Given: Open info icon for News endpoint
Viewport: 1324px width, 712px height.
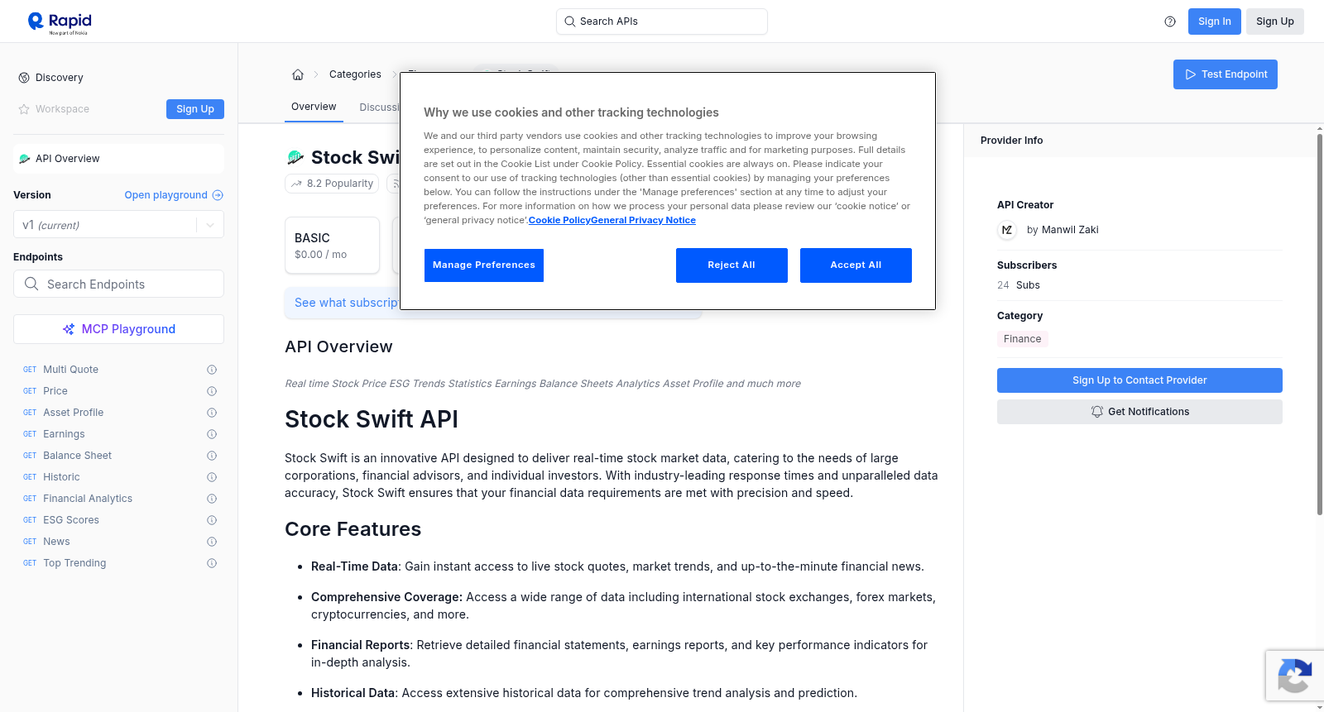Looking at the screenshot, I should (x=212, y=542).
